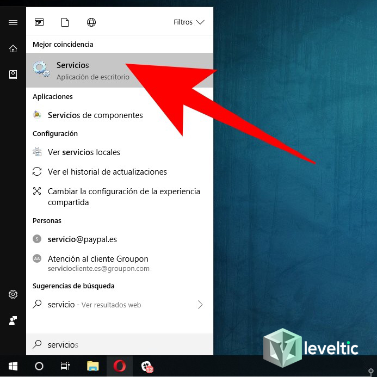Image resolution: width=377 pixels, height=377 pixels.
Task: Expand the servicio web suggestion arrow
Action: tap(200, 305)
